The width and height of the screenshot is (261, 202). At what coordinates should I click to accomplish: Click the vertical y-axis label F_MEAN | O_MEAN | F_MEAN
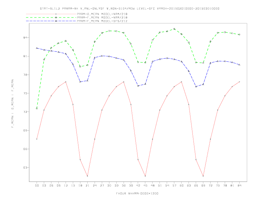pos(13,104)
